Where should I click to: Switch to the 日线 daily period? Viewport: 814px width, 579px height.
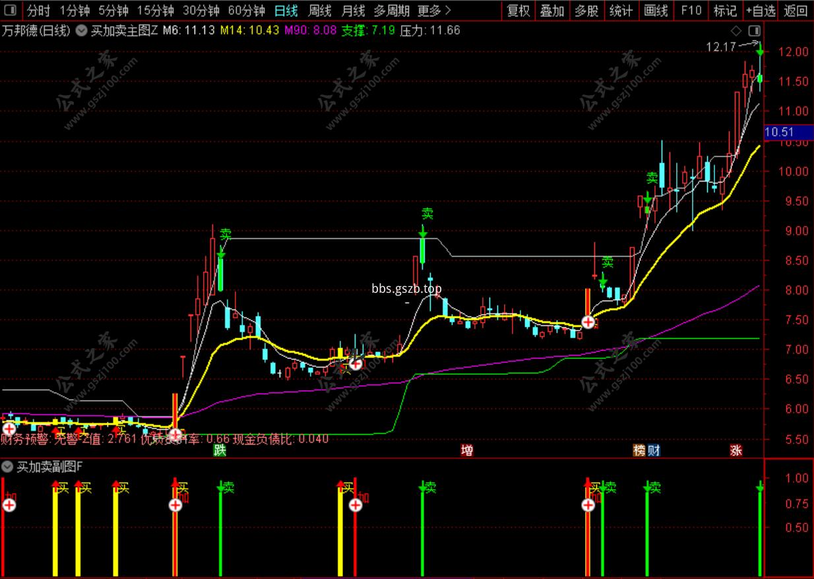(286, 11)
